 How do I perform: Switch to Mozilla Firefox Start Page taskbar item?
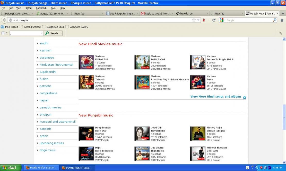click(41, 168)
